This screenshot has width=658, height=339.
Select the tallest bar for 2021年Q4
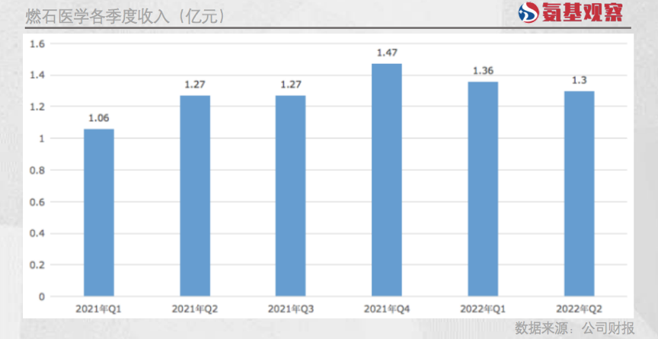[387, 180]
